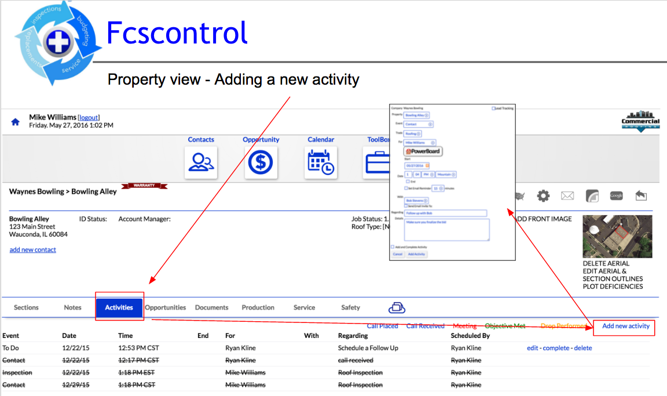Viewport: 667px width, 396px height.
Task: Open the Contacts icon
Action: pos(201,162)
